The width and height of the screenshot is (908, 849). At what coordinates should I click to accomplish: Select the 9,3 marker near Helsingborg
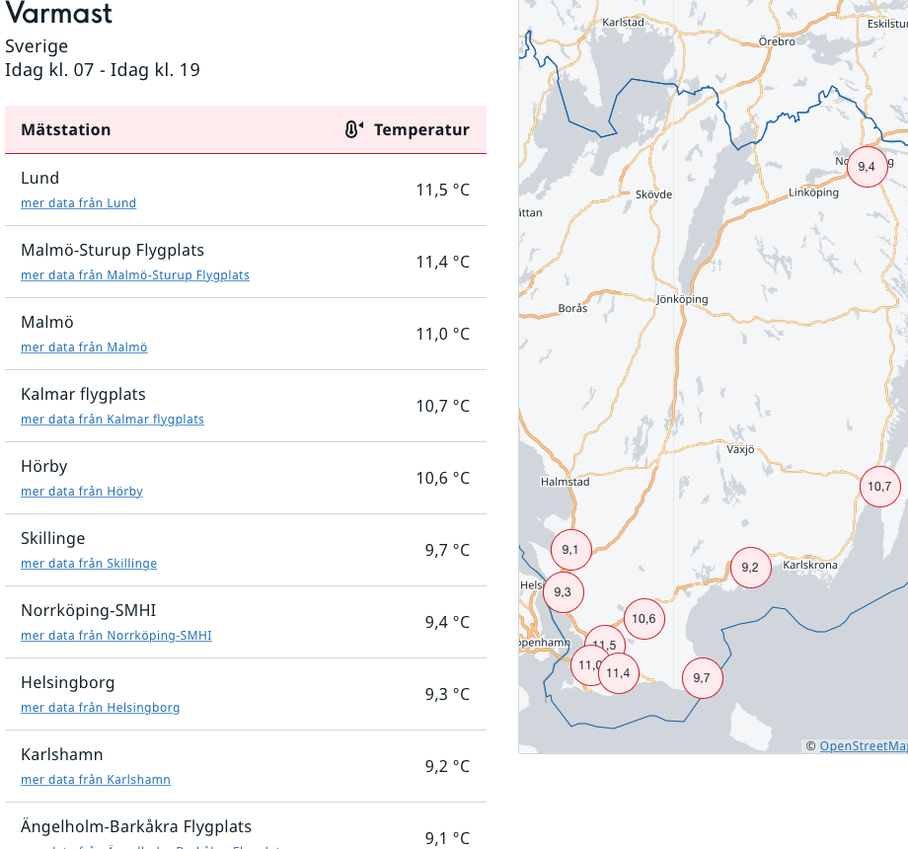tap(563, 591)
